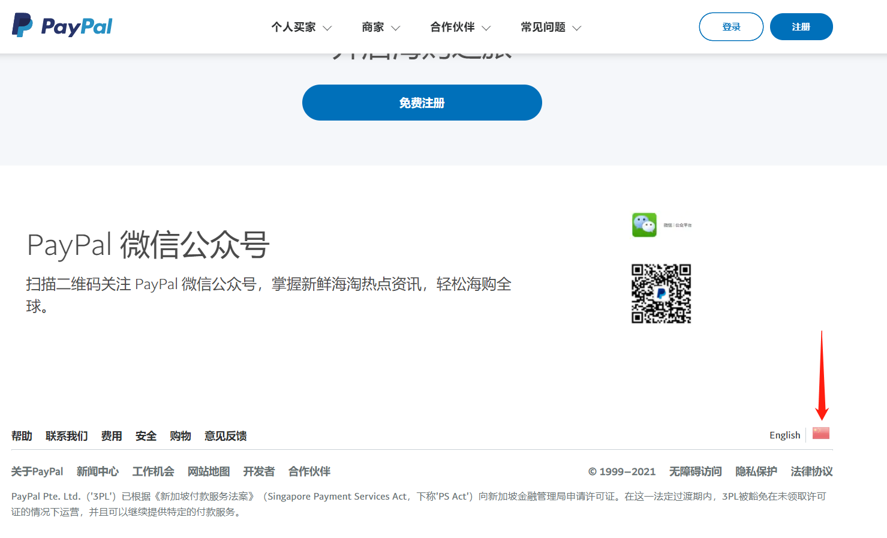Open the 隐私保护 privacy link

pos(756,471)
